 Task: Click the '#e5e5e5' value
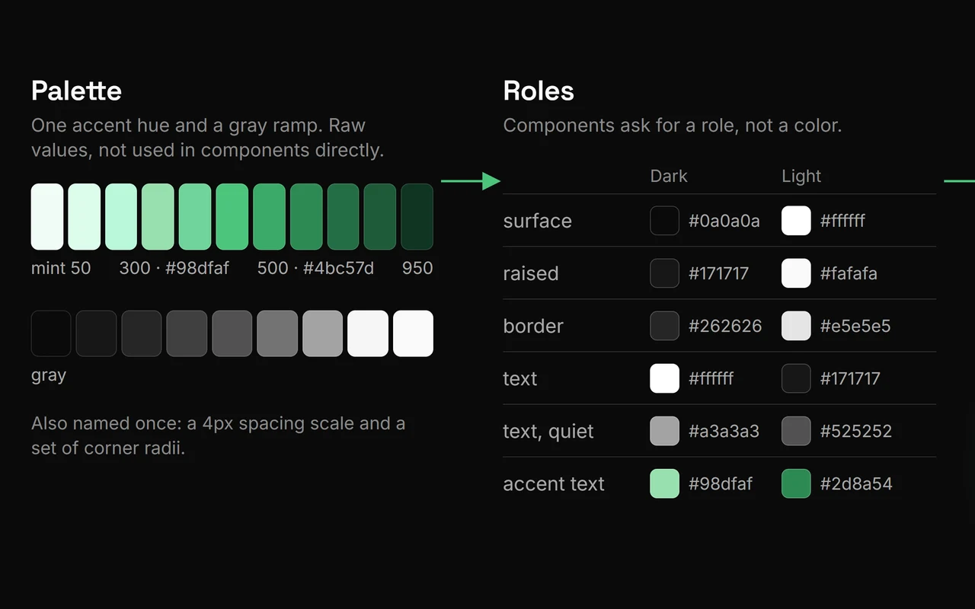[855, 326]
